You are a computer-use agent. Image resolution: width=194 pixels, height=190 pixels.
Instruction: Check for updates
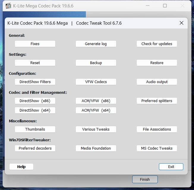coord(157,44)
